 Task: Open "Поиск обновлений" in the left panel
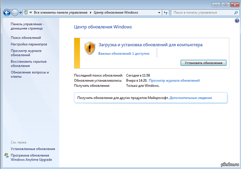(26, 37)
